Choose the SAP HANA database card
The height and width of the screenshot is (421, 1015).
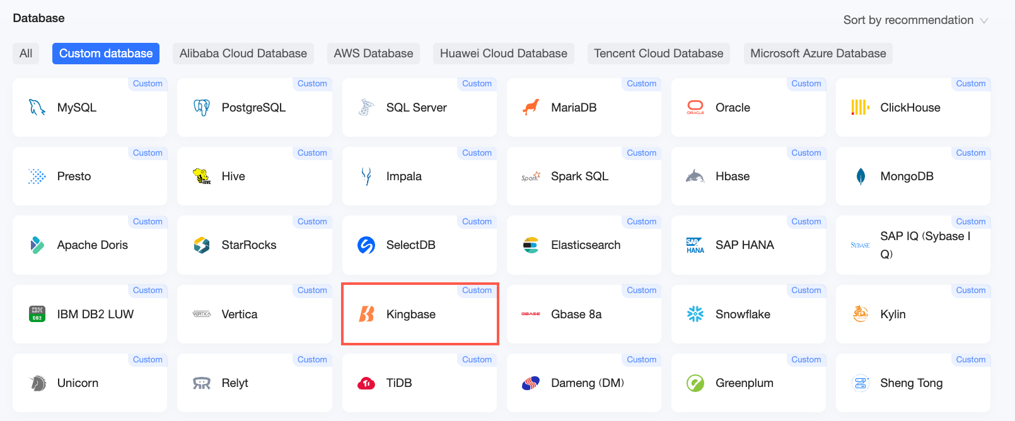748,245
